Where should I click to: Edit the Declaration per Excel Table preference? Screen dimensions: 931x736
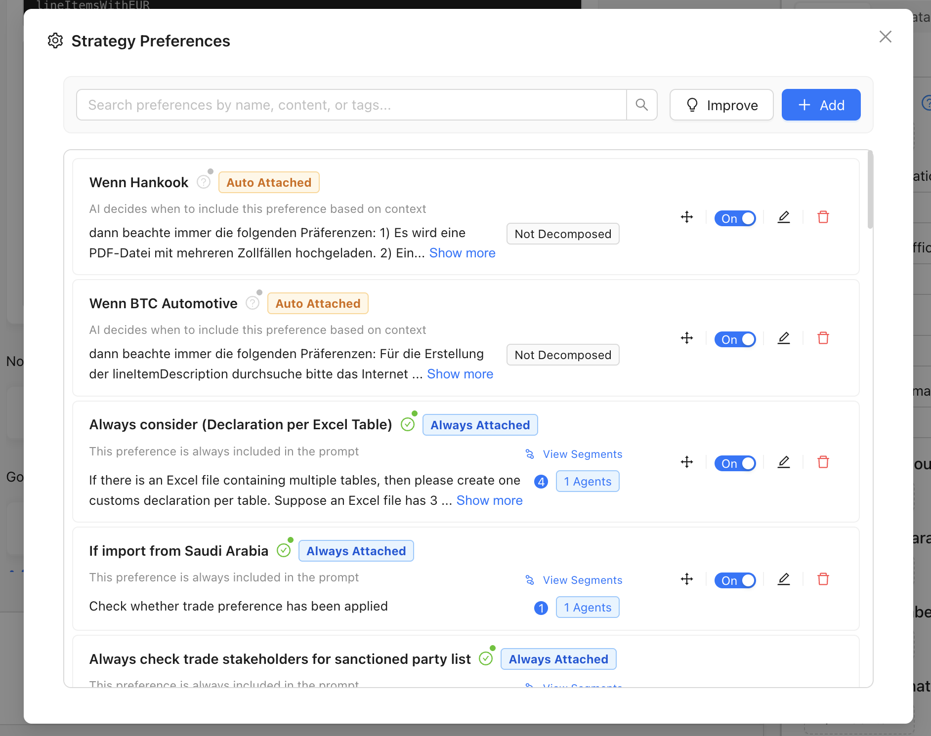[x=783, y=462]
